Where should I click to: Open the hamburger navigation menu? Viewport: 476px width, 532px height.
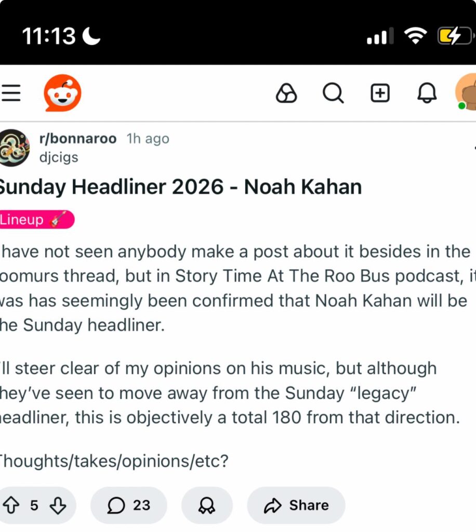pos(11,94)
